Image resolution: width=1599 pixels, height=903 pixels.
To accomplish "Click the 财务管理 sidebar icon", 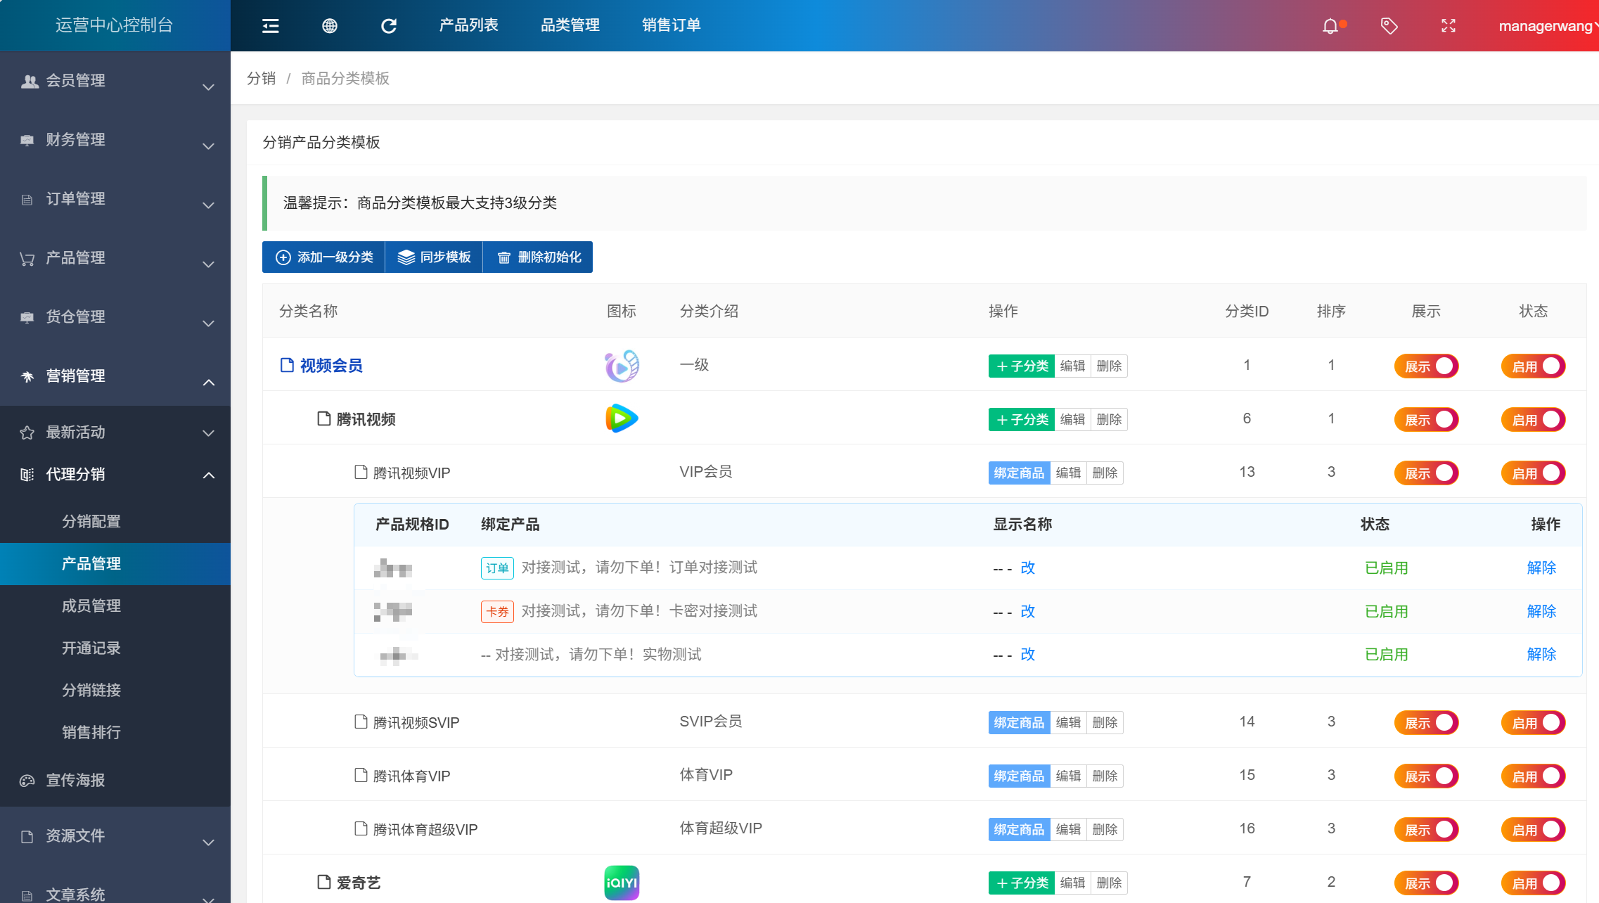I will click(27, 140).
